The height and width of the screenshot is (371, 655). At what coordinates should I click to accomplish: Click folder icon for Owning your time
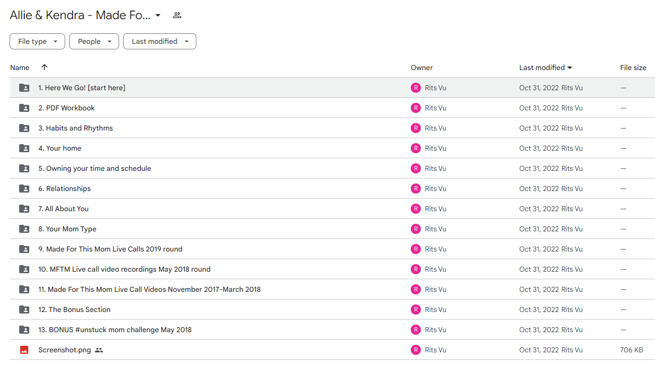coord(24,168)
